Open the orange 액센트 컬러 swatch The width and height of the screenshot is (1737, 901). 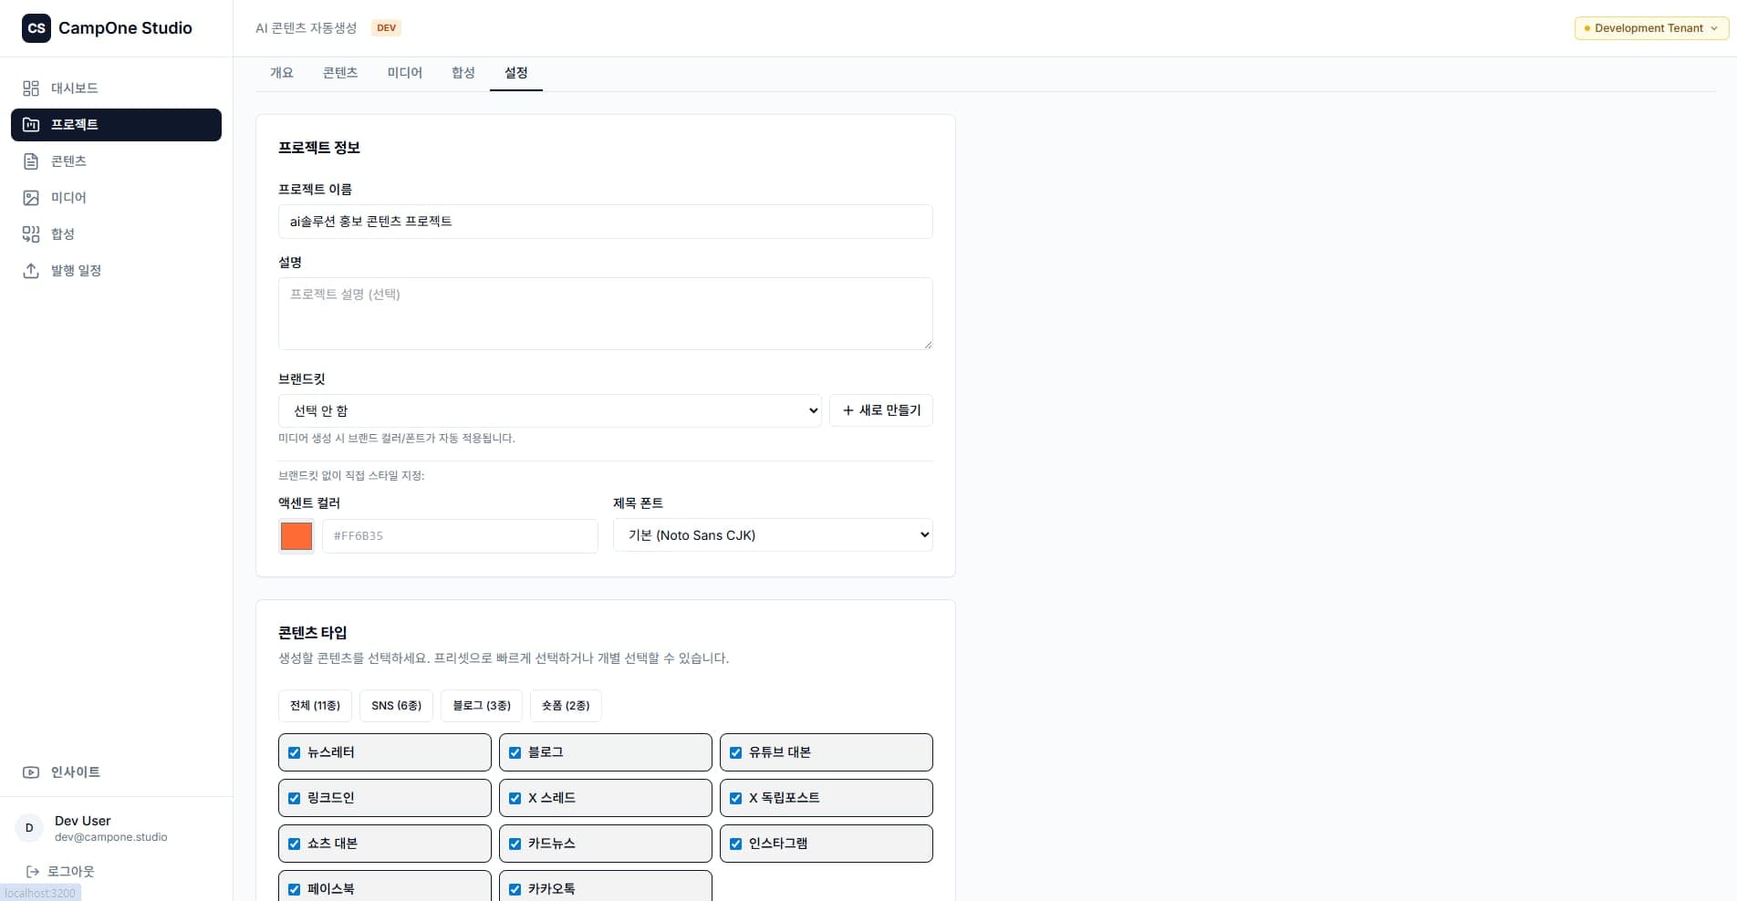point(296,536)
